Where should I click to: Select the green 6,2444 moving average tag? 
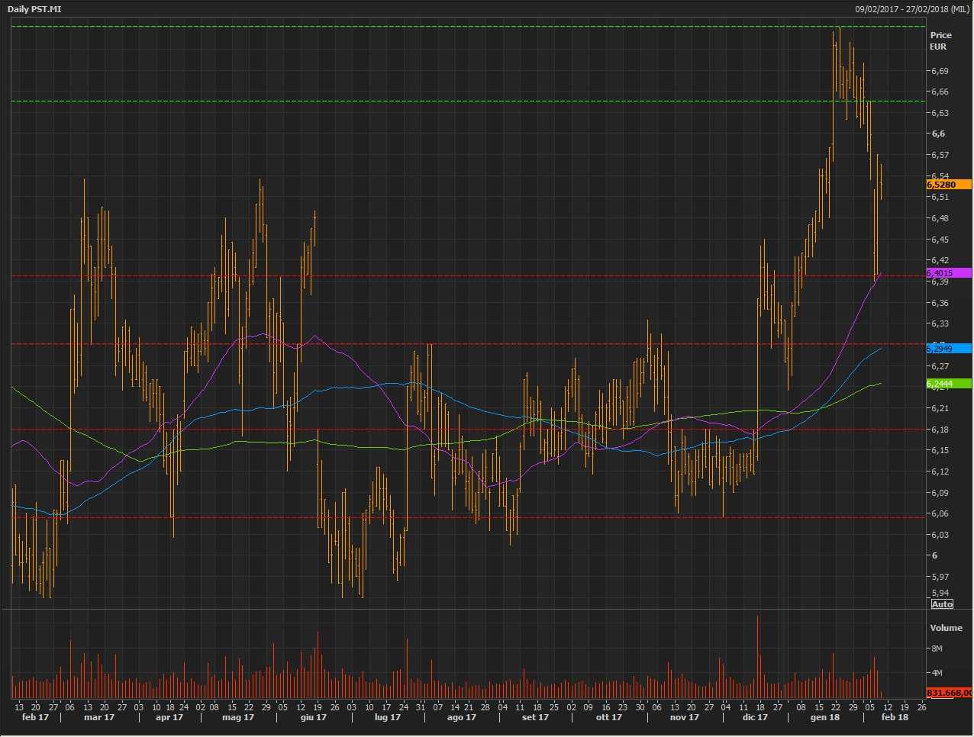(x=948, y=384)
